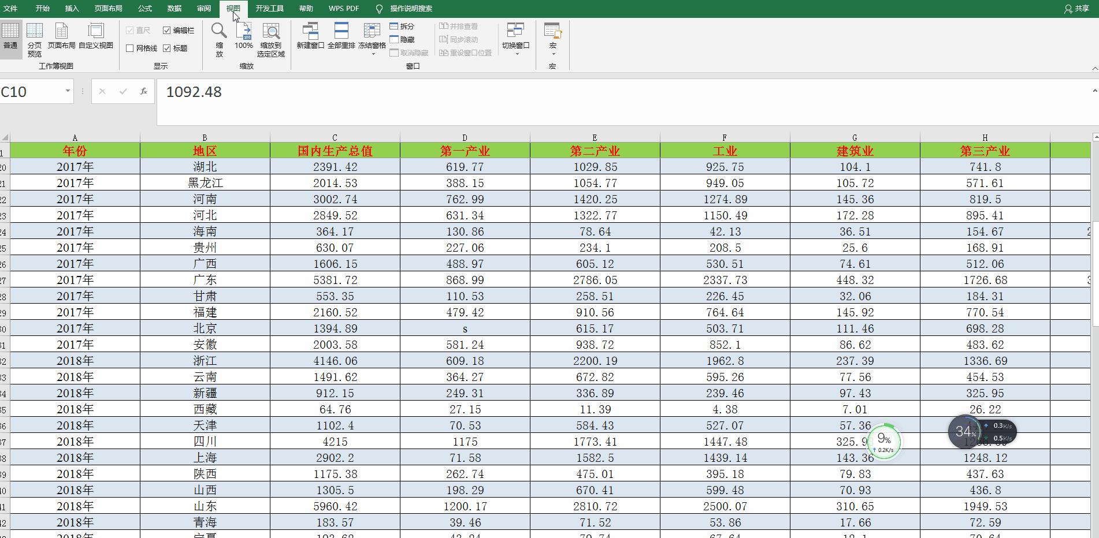
Task: Switch to the 数据 (Data) tab
Action: pos(174,9)
